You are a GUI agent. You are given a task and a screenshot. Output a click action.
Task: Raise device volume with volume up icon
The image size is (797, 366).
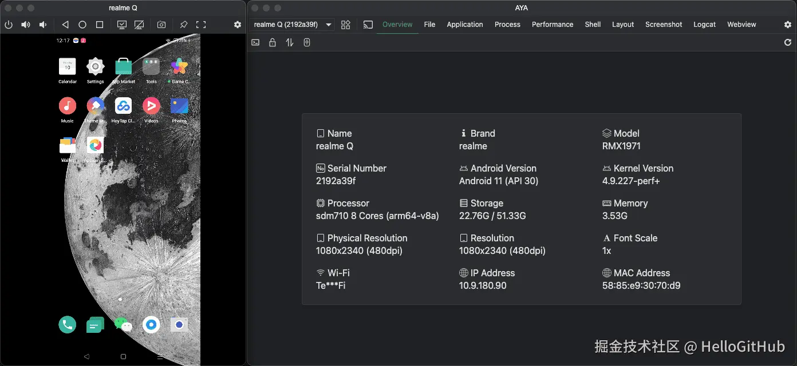[26, 25]
